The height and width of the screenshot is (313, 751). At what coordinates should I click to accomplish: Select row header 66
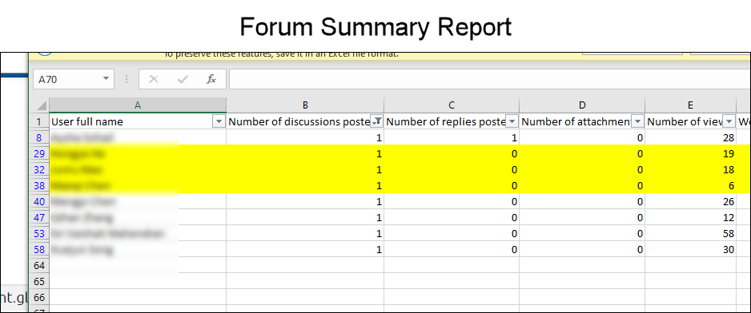click(x=39, y=297)
